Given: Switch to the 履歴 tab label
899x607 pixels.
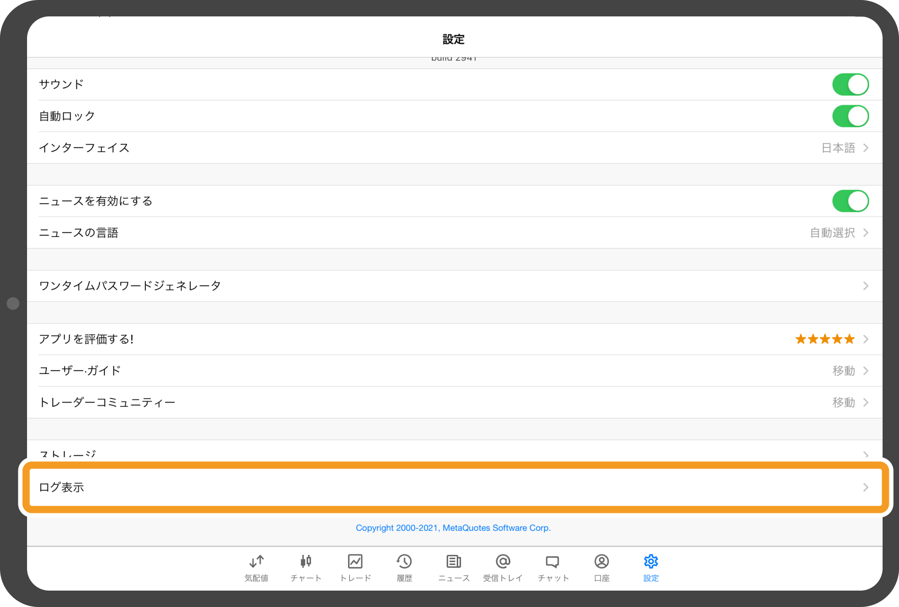Looking at the screenshot, I should coord(405,578).
